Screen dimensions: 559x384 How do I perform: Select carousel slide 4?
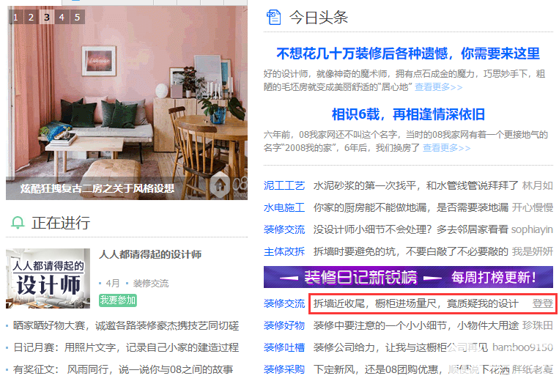pos(62,17)
